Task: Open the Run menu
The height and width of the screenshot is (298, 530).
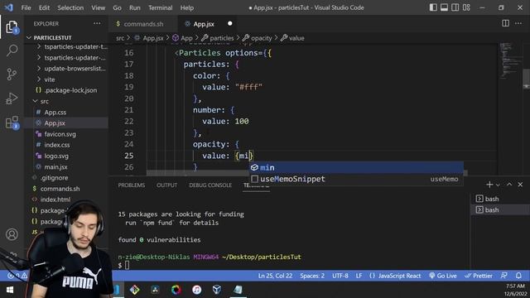Action: point(134,7)
